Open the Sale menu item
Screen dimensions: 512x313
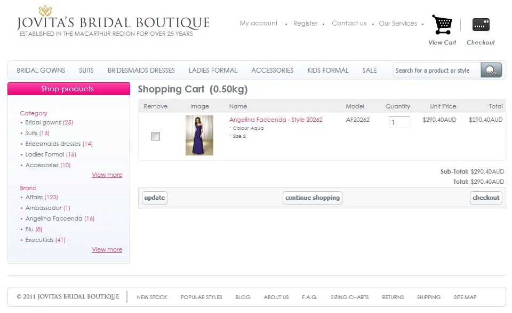pyautogui.click(x=369, y=71)
